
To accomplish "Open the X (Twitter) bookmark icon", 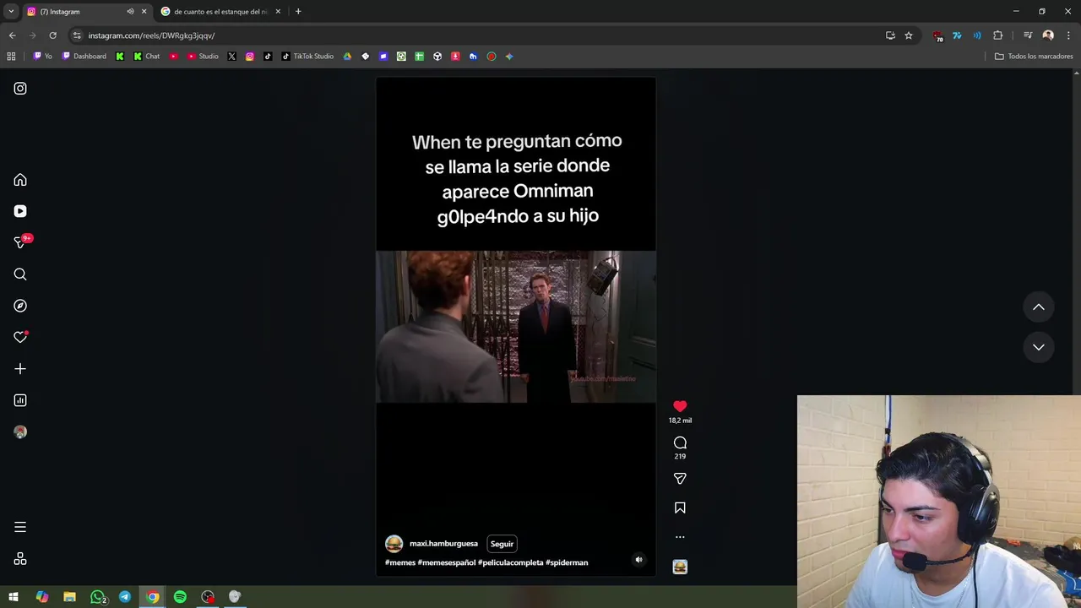I will (x=231, y=57).
